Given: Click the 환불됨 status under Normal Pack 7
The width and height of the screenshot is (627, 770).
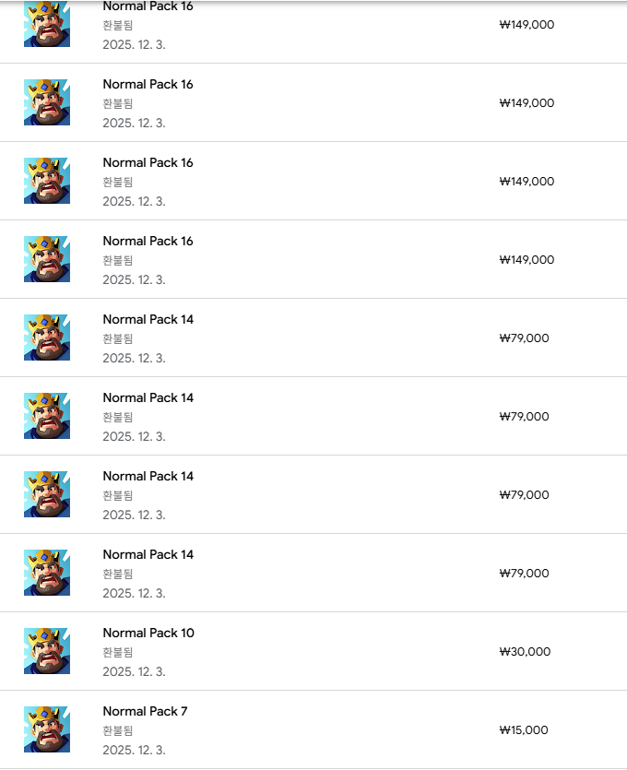Looking at the screenshot, I should tap(118, 730).
